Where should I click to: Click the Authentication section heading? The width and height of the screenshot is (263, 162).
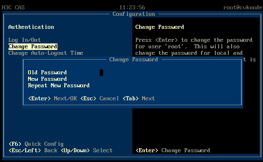point(31,27)
